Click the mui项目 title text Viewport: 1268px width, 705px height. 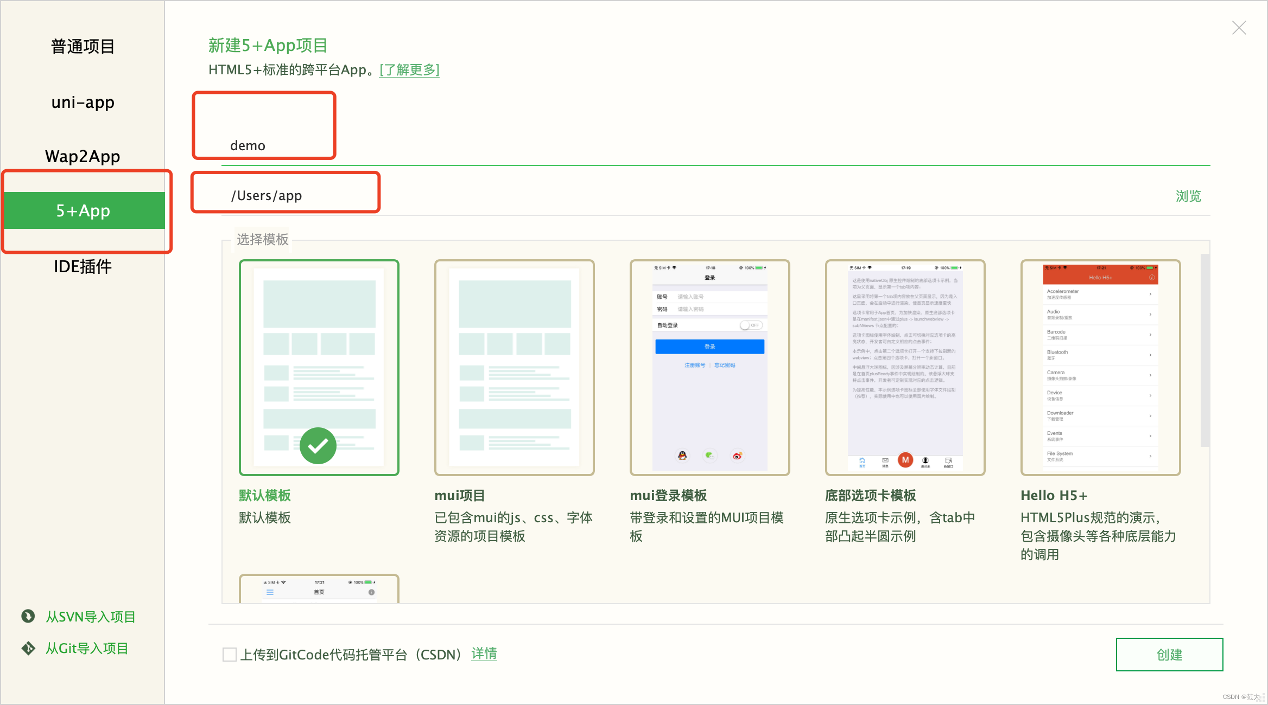click(x=460, y=495)
